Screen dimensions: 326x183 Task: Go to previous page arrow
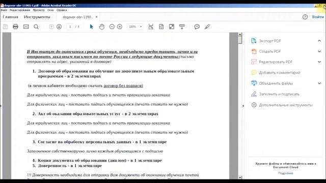pos(51,26)
